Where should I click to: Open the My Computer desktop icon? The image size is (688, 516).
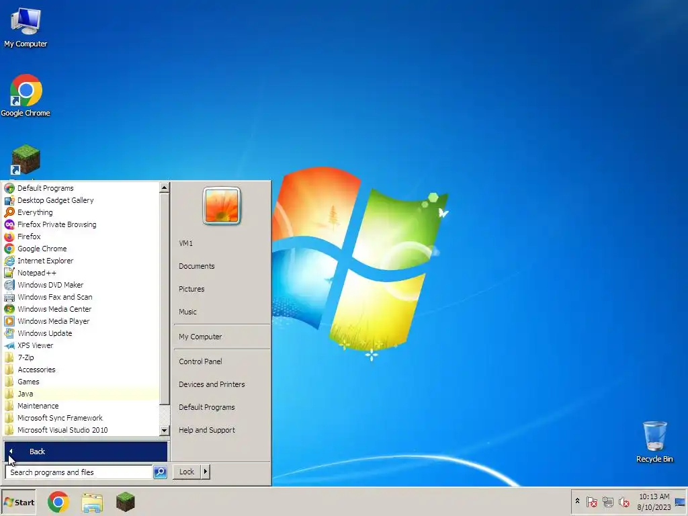point(26,27)
